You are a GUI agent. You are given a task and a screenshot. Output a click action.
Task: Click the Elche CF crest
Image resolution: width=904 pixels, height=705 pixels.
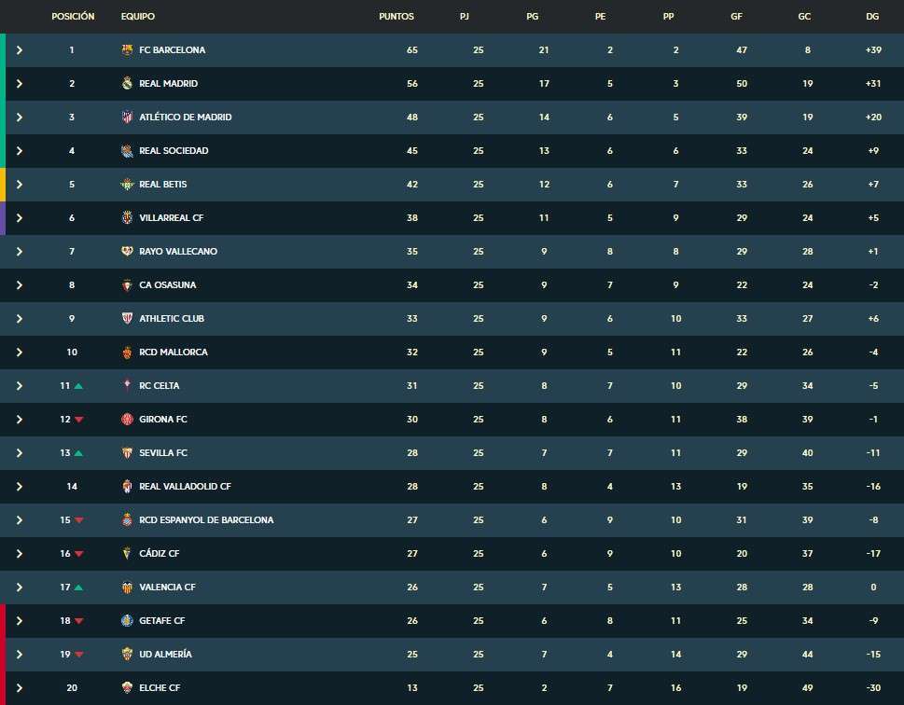pyautogui.click(x=127, y=687)
